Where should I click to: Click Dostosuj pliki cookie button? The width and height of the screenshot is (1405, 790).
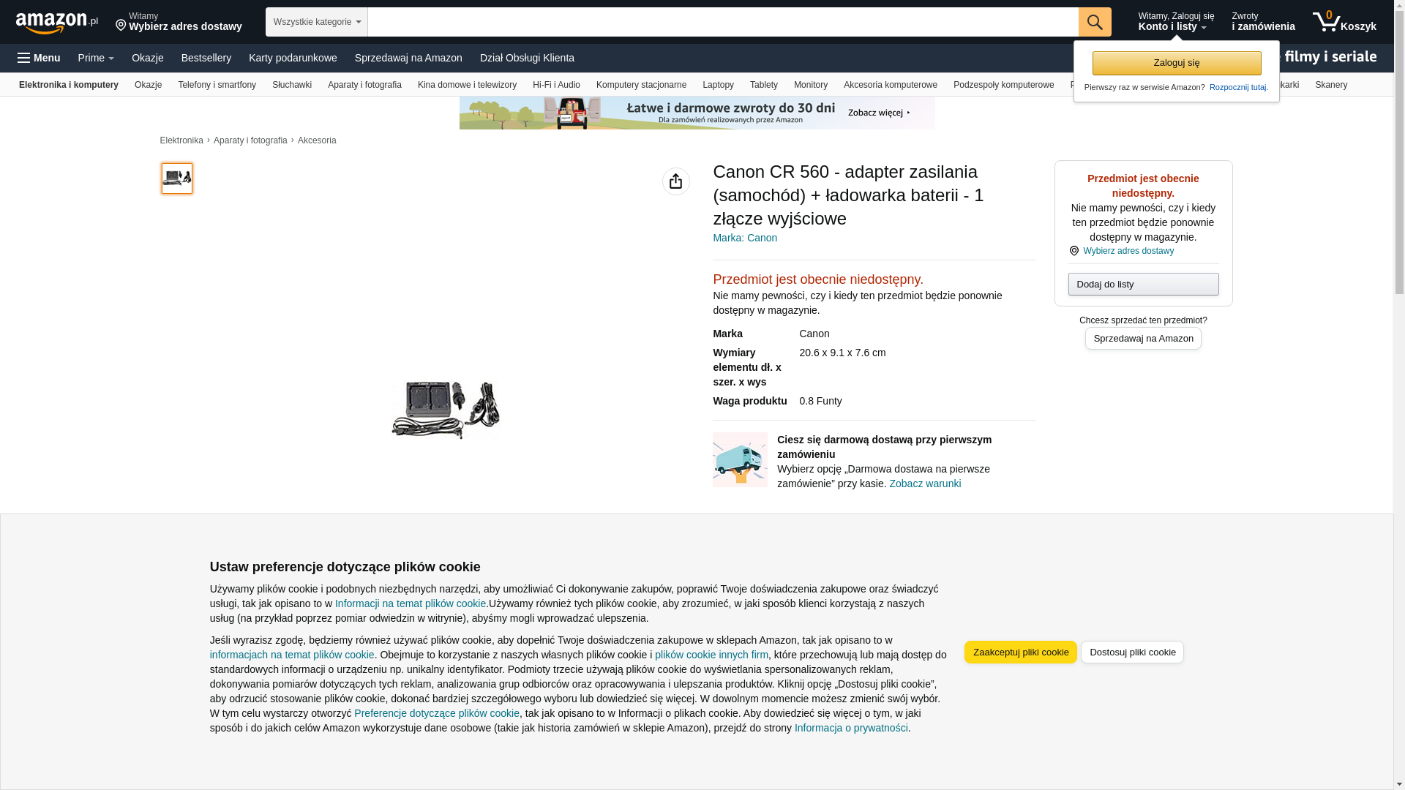point(1133,652)
